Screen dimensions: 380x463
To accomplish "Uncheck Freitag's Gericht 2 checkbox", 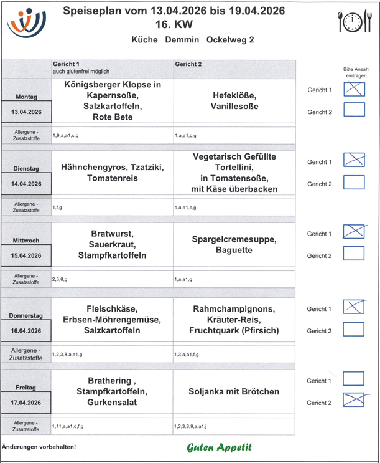I will (x=354, y=401).
